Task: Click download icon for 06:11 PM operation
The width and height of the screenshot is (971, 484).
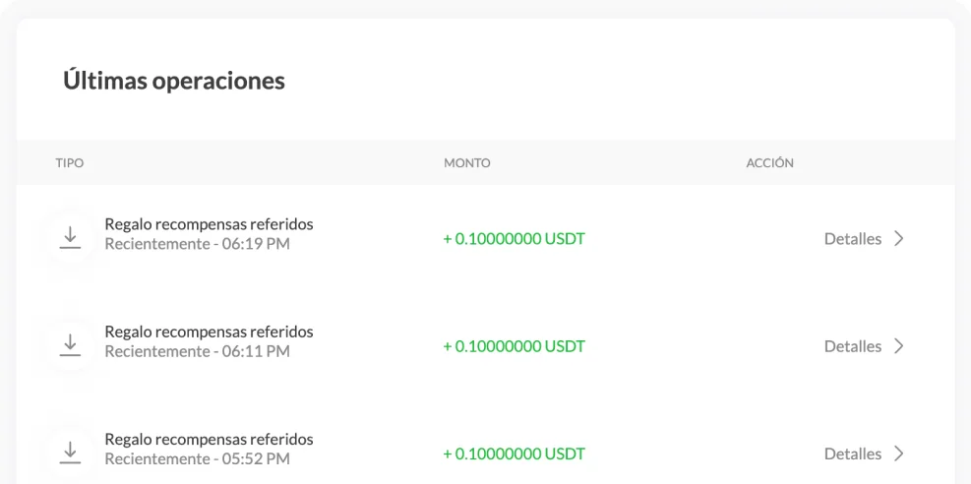Action: 69,344
